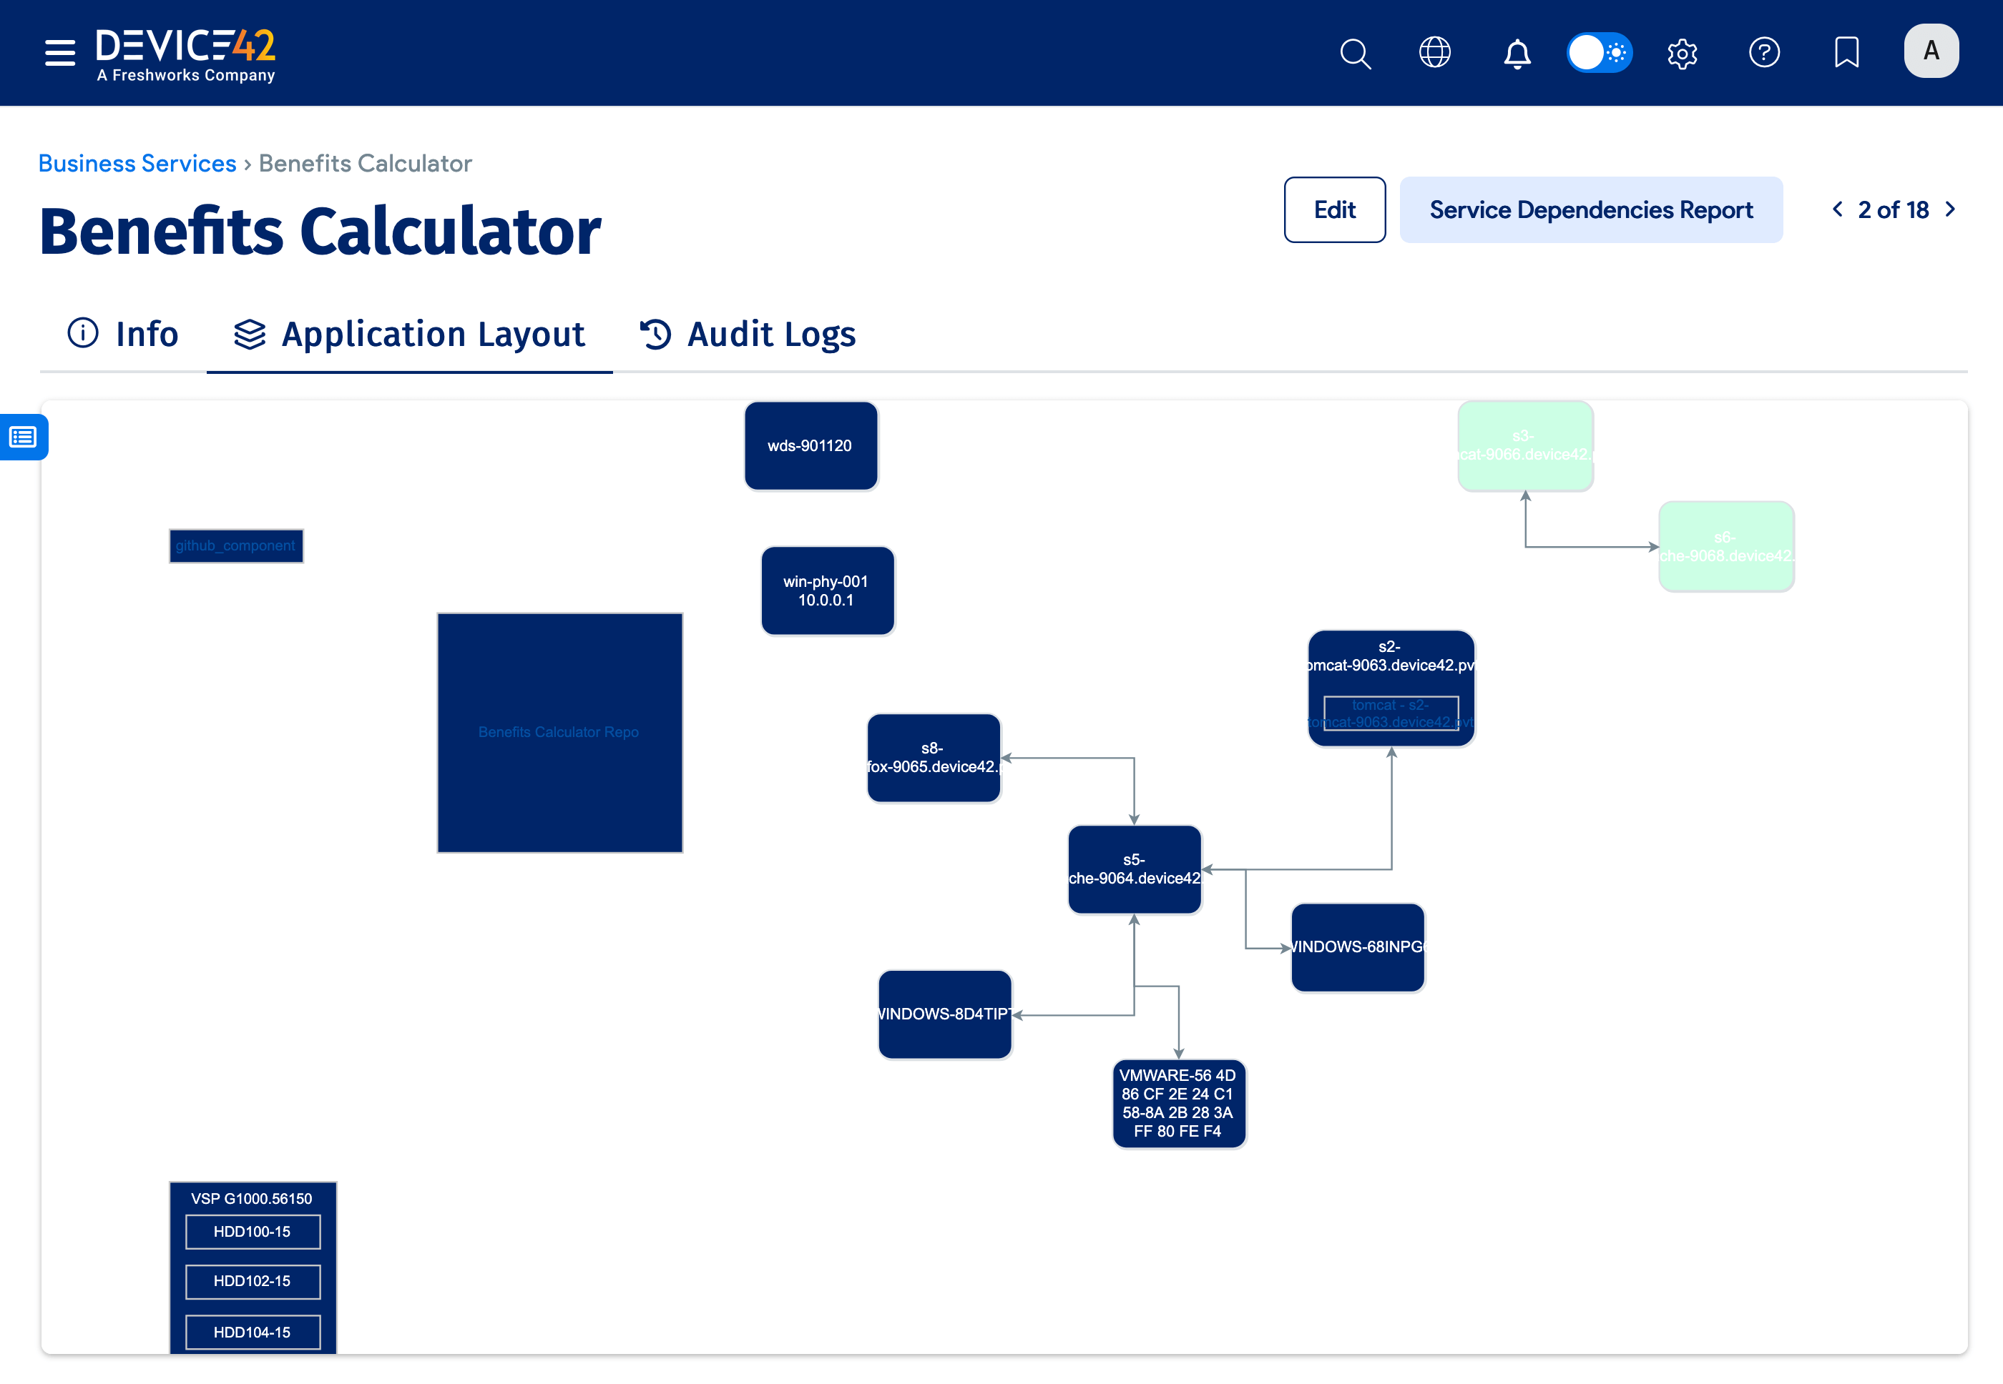
Task: Go to previous business service chevron
Action: tap(1837, 210)
